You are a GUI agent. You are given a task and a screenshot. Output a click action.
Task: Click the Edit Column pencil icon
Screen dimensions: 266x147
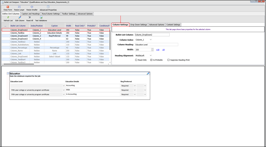(x=20, y=17)
